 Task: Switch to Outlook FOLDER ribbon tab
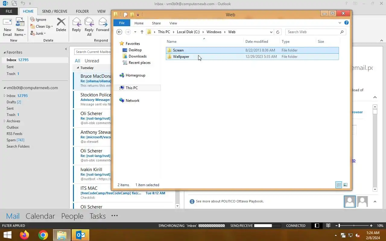(82, 11)
